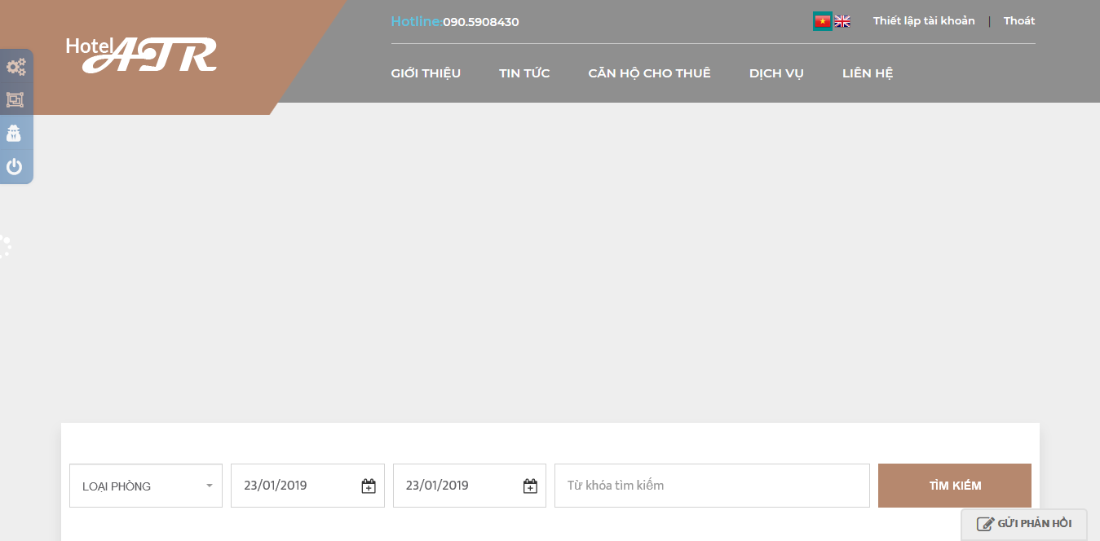Open the Thiết lập tài khoản link
The width and height of the screenshot is (1100, 541).
[x=924, y=21]
